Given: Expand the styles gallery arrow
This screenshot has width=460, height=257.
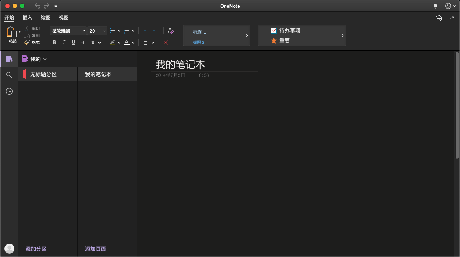Looking at the screenshot, I should pos(247,35).
